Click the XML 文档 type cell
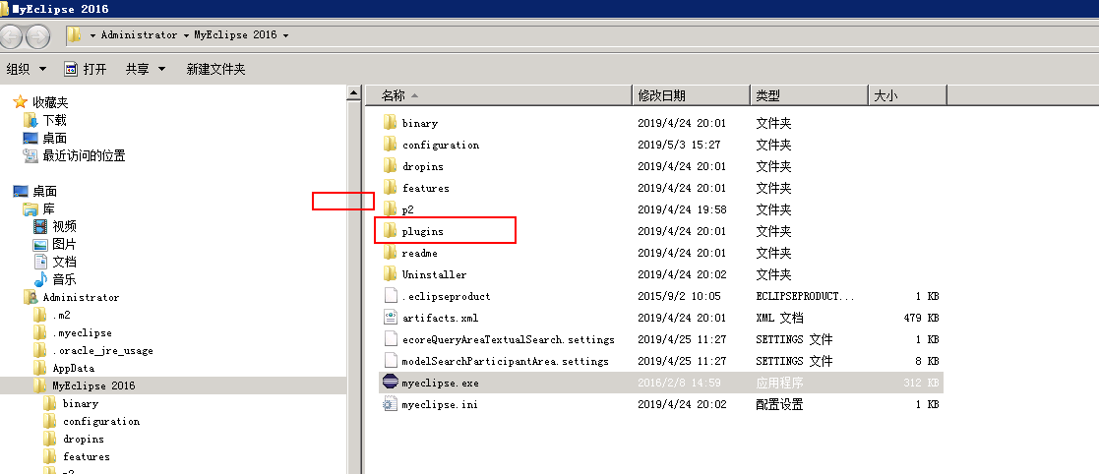Viewport: 1099px width, 474px height. pyautogui.click(x=779, y=318)
